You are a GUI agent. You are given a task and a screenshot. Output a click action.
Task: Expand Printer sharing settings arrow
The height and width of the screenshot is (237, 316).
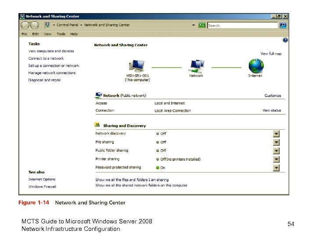[x=276, y=159]
